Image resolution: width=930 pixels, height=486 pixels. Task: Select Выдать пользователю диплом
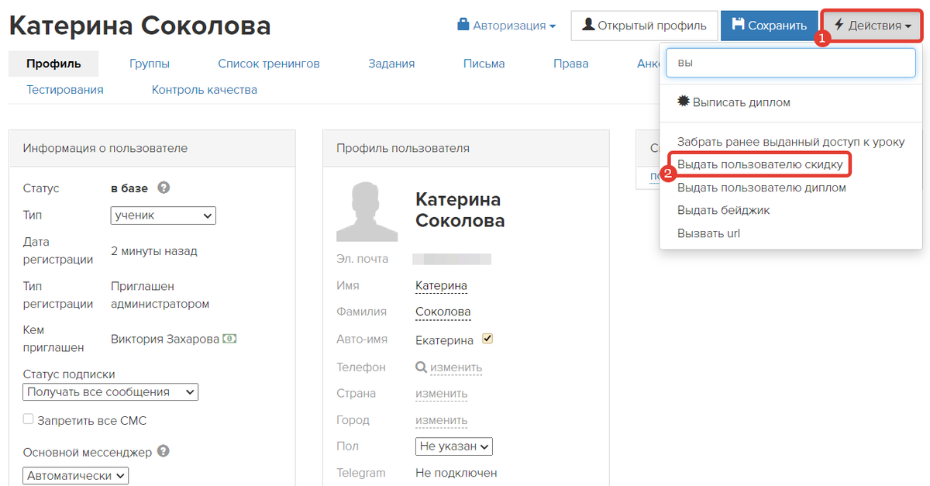[761, 188]
